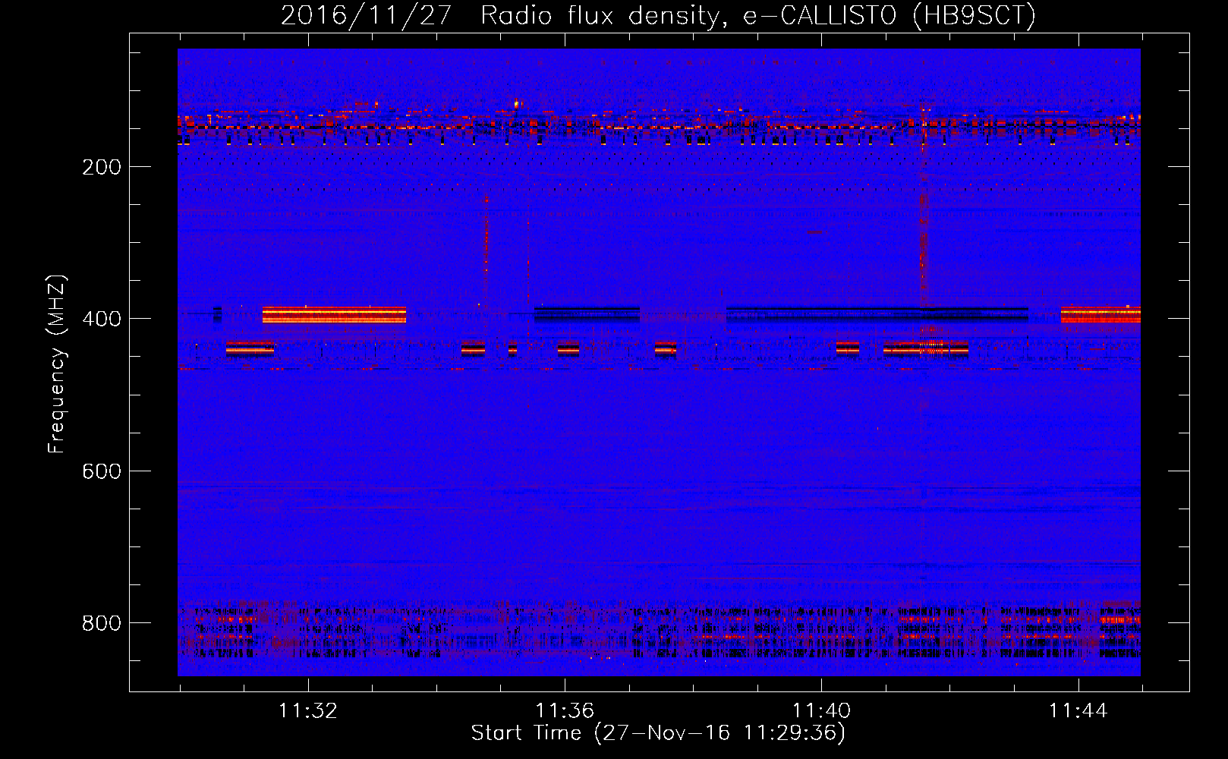Click the 'Frequency (MHZ)' axis label
Image resolution: width=1228 pixels, height=759 pixels.
pos(57,364)
